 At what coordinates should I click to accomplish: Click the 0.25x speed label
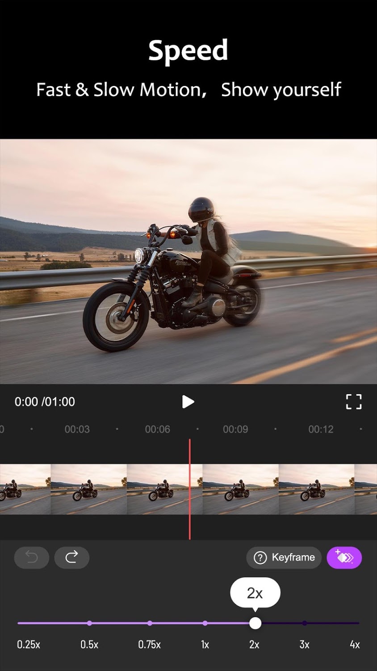[x=29, y=645]
